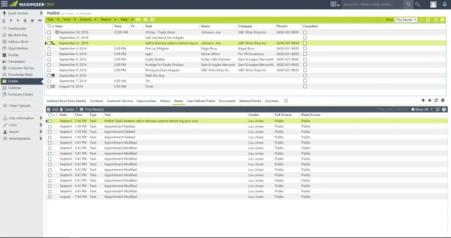Click the alarm icon on the September 28 row

(56, 32)
